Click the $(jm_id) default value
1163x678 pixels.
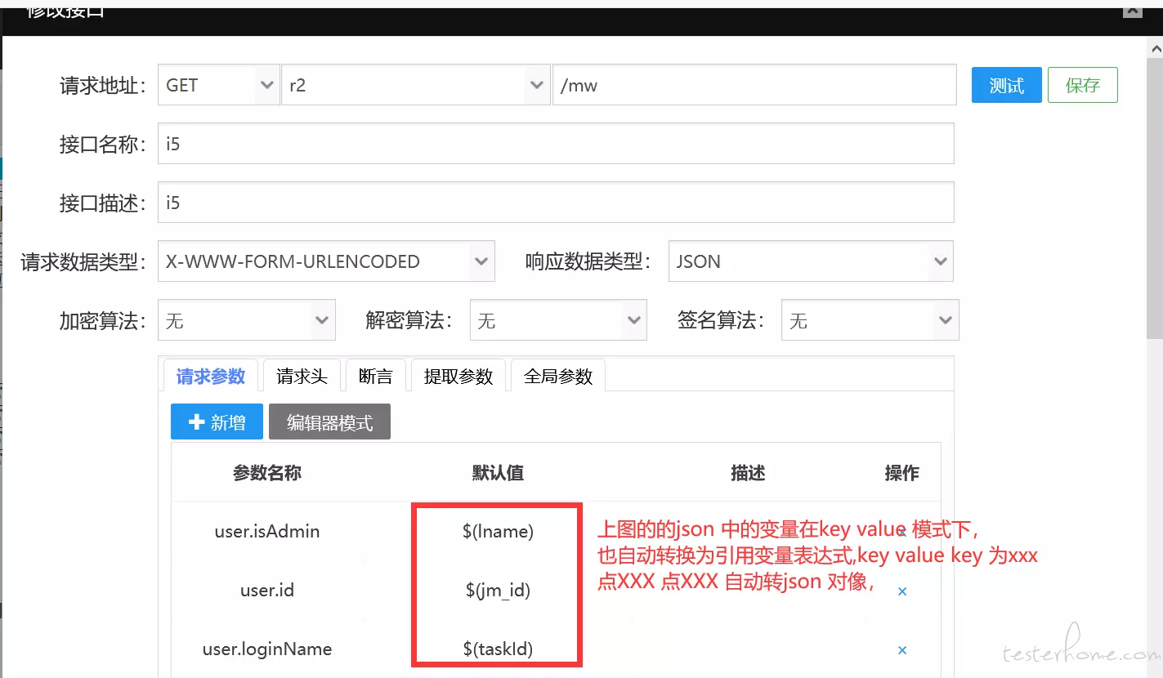[x=498, y=590]
